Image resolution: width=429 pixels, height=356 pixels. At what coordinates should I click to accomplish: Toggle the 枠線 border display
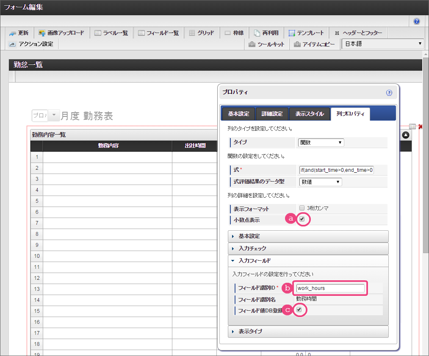(234, 33)
